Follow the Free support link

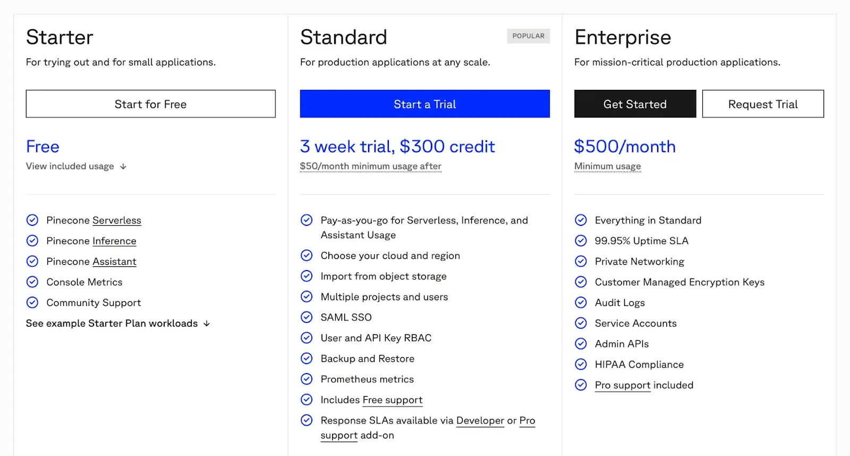[393, 400]
